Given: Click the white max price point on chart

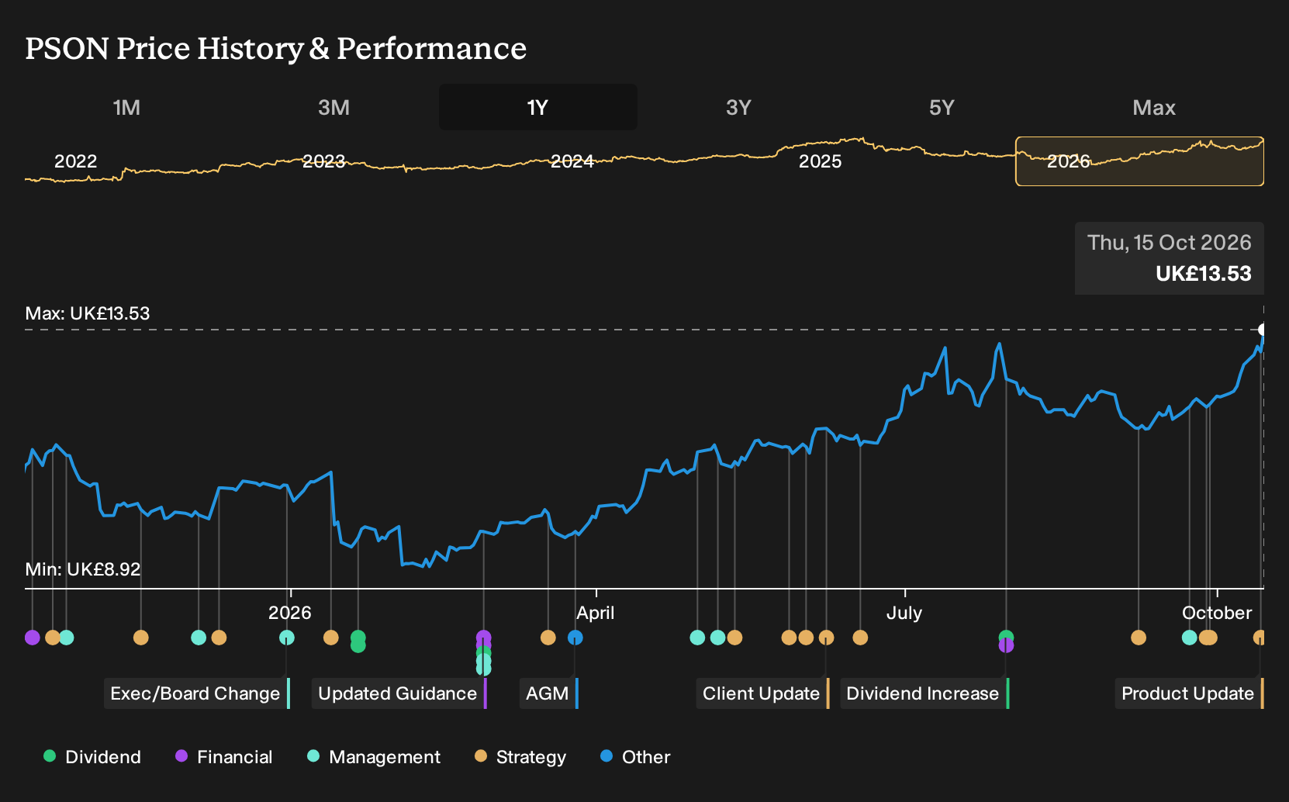Looking at the screenshot, I should click(x=1262, y=330).
